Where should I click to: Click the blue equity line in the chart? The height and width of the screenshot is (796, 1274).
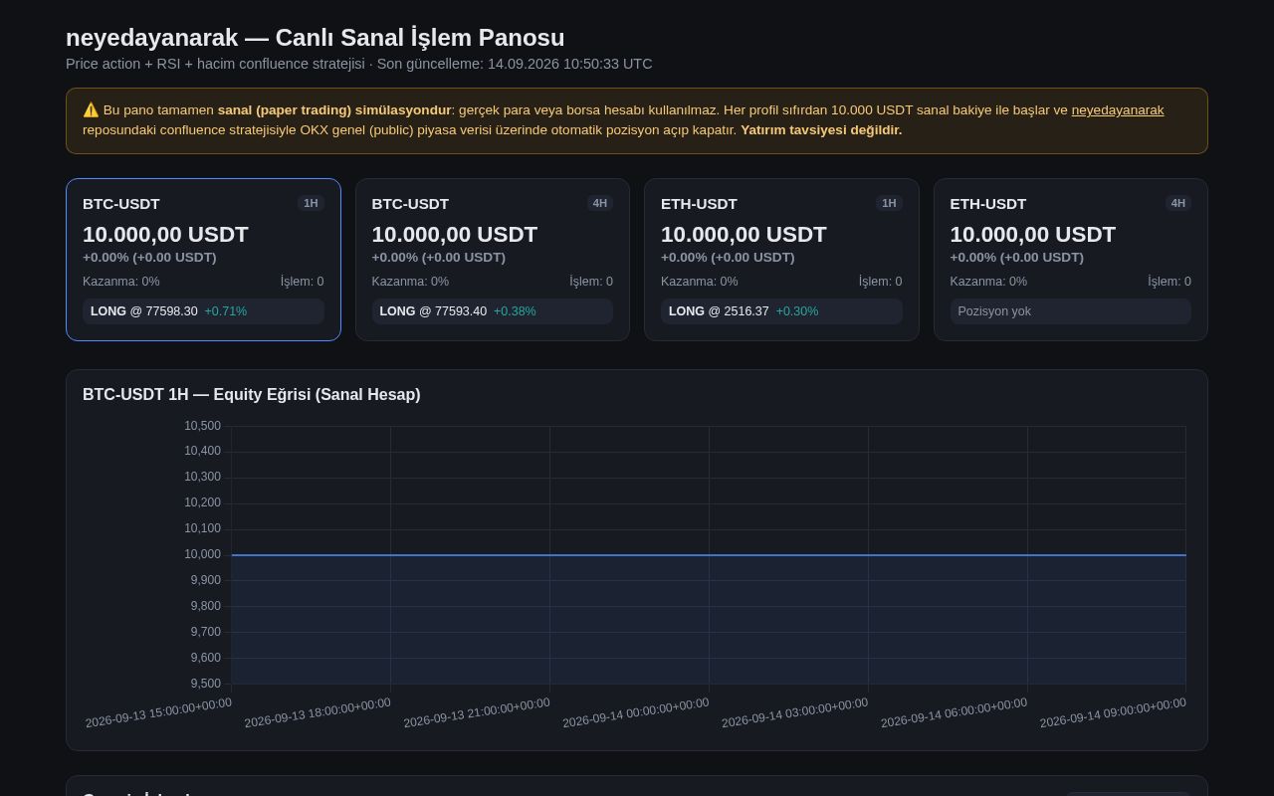click(709, 554)
